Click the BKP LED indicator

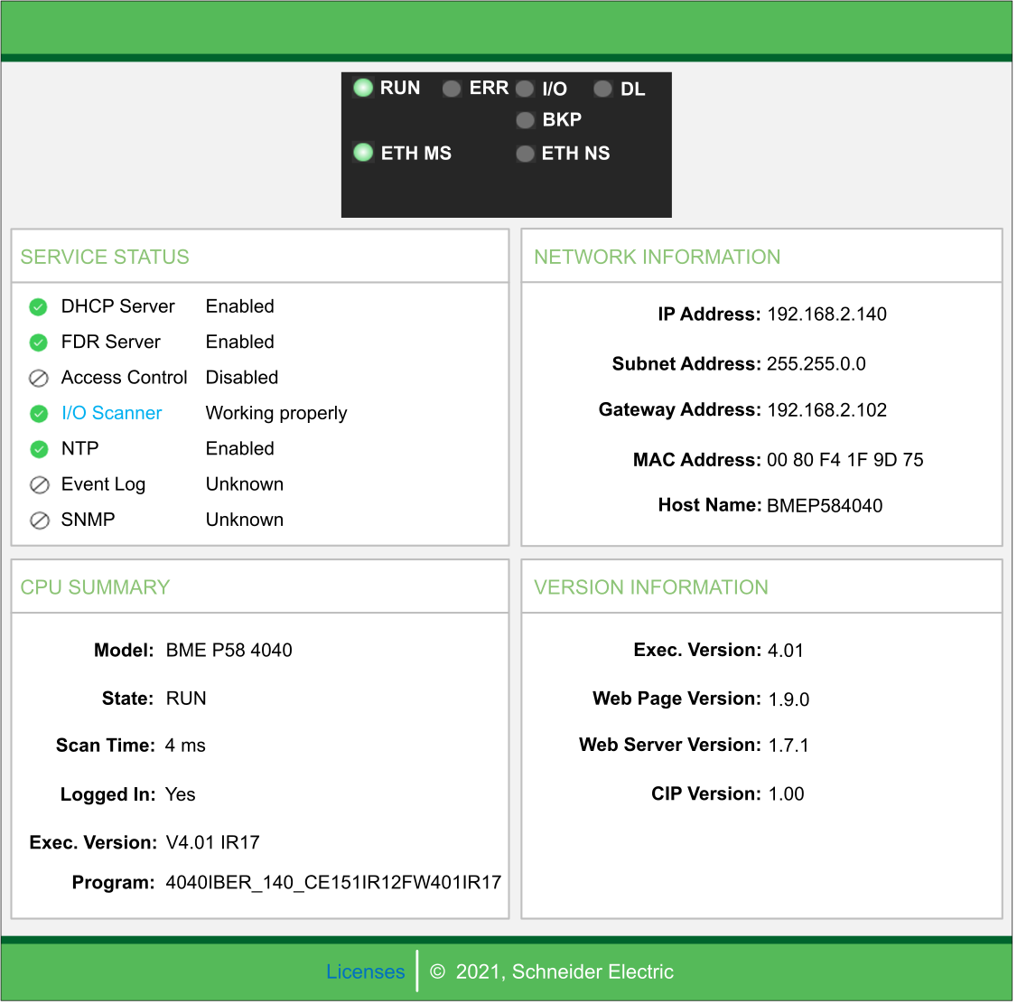pyautogui.click(x=525, y=120)
